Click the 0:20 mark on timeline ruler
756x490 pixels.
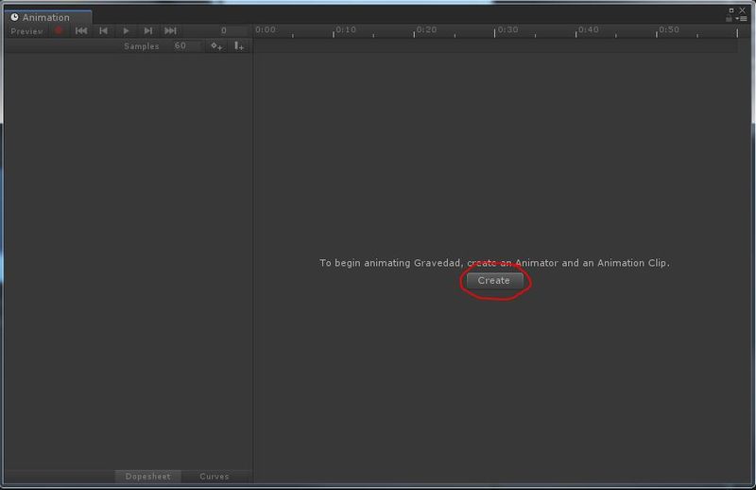coord(426,30)
